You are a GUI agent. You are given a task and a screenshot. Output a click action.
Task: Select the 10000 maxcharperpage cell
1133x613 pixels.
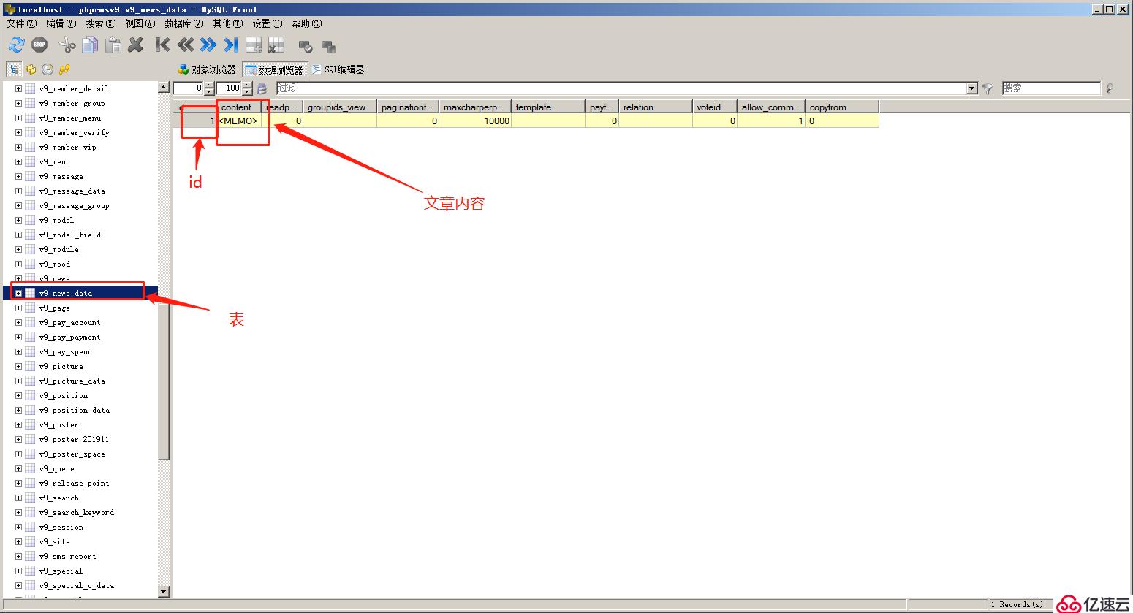[475, 121]
